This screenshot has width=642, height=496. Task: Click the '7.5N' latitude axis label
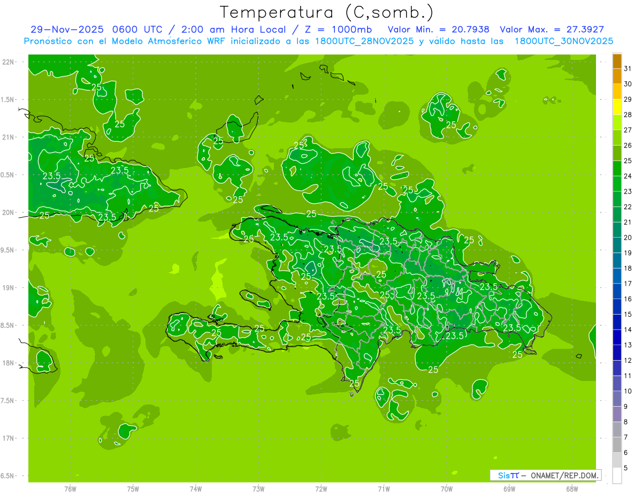7,401
